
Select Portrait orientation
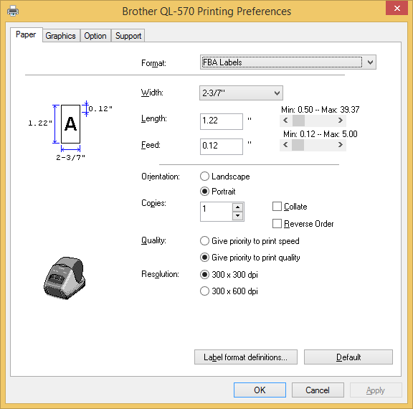[x=218, y=192]
